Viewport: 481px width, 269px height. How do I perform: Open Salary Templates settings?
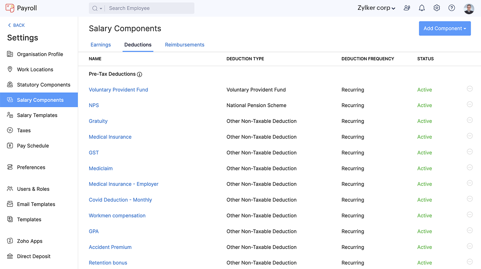37,115
